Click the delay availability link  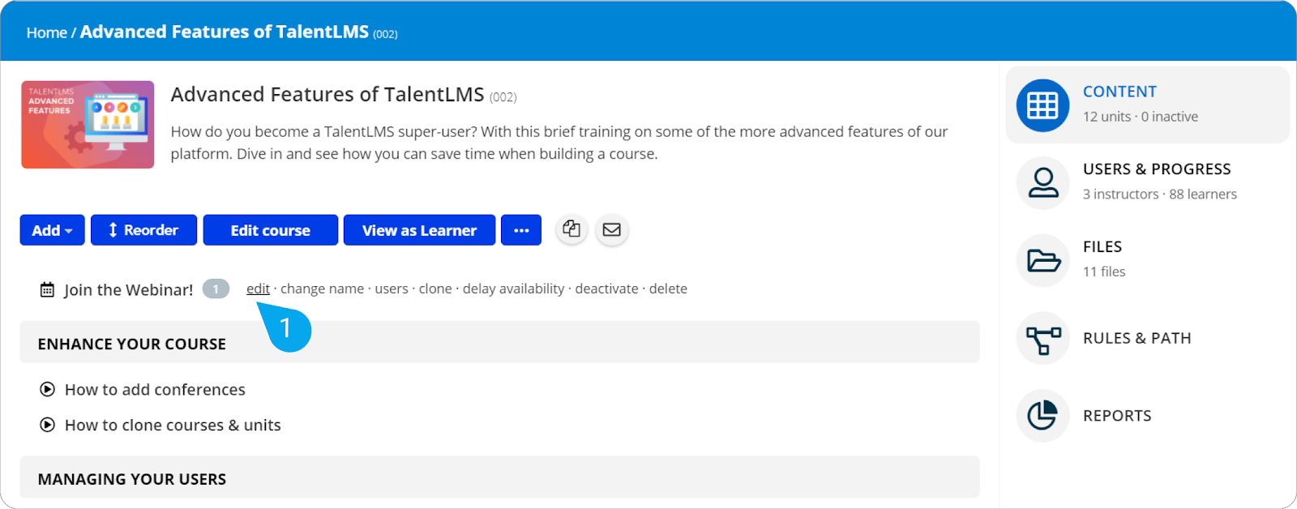click(x=513, y=289)
